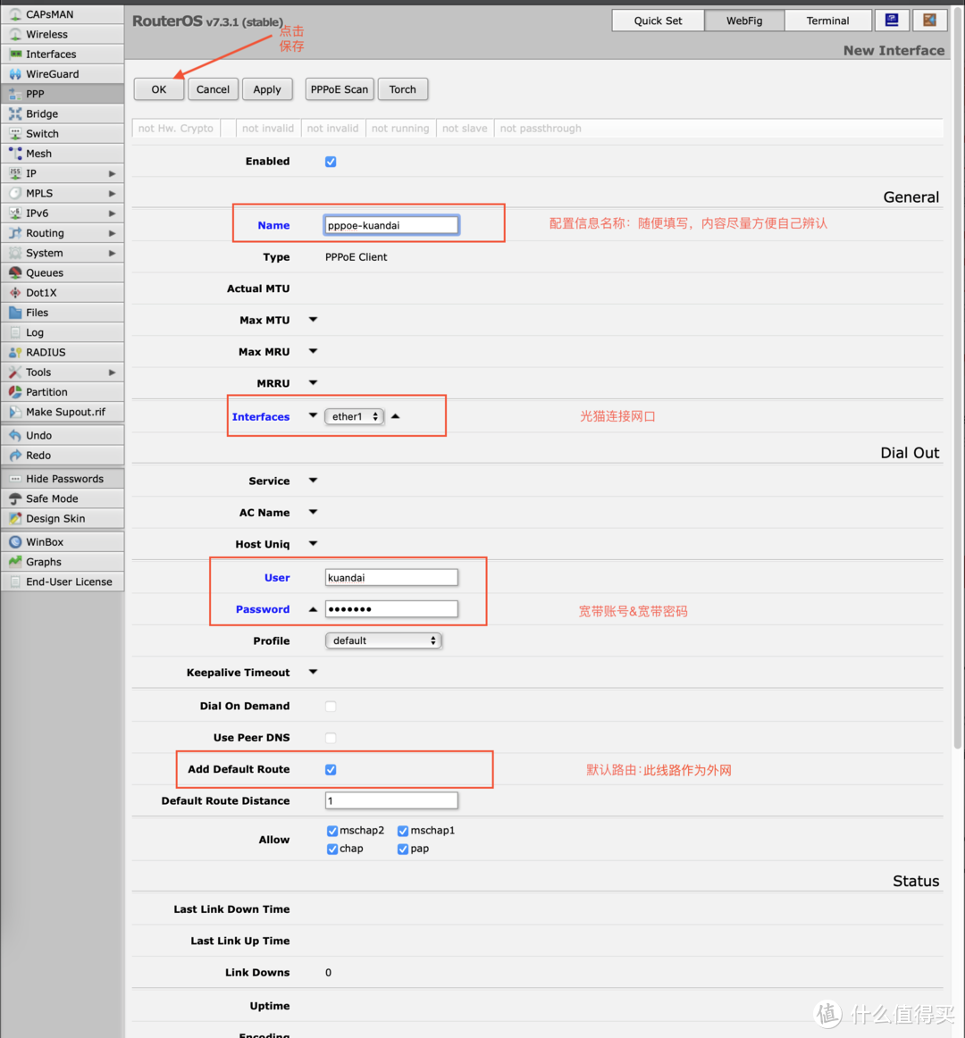This screenshot has height=1038, width=965.
Task: Expand the Max MRU field arrow
Action: pos(314,352)
